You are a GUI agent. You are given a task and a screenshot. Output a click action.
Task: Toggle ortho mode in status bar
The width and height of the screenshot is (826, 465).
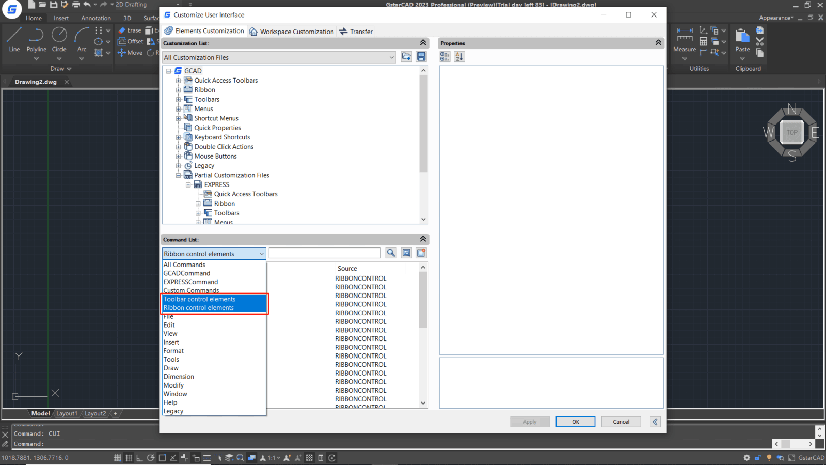coord(140,457)
